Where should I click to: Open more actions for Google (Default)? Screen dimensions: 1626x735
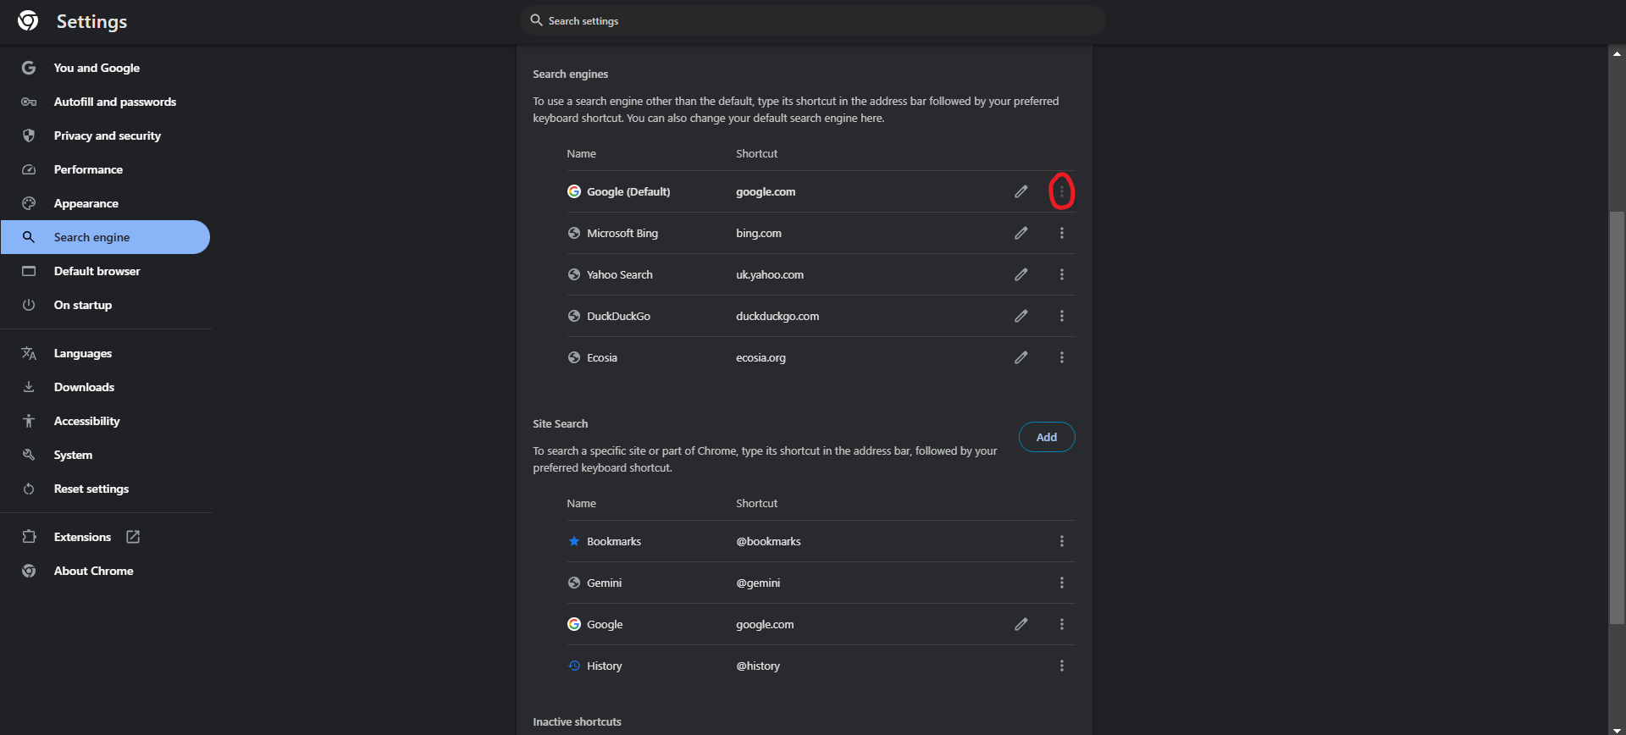click(1061, 191)
